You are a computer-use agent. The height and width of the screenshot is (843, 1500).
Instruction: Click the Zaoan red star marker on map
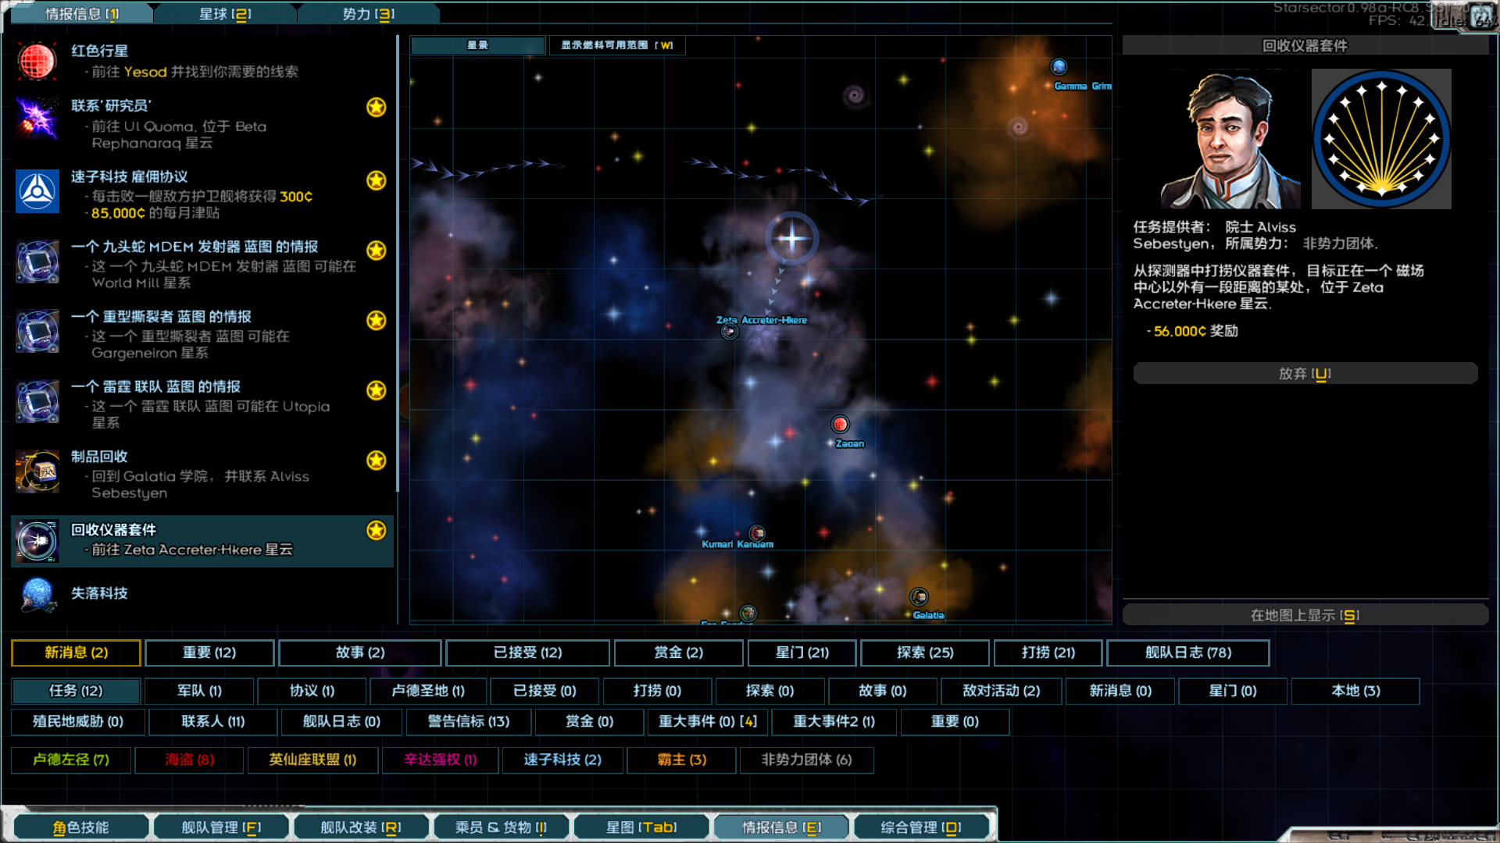[840, 425]
